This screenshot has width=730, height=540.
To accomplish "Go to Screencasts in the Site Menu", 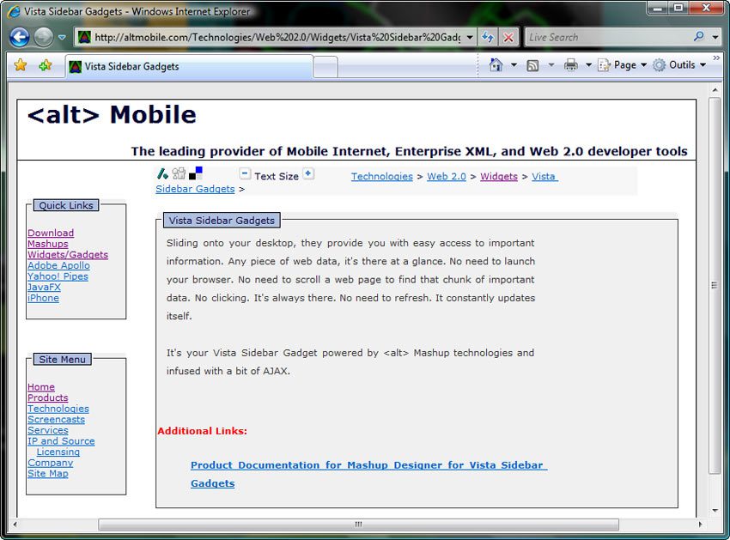I will [x=57, y=420].
